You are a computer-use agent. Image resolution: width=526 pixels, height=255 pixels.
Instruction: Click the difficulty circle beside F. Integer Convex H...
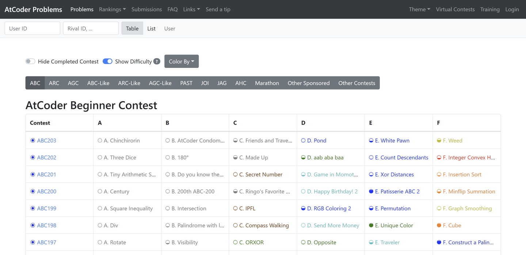(439, 157)
